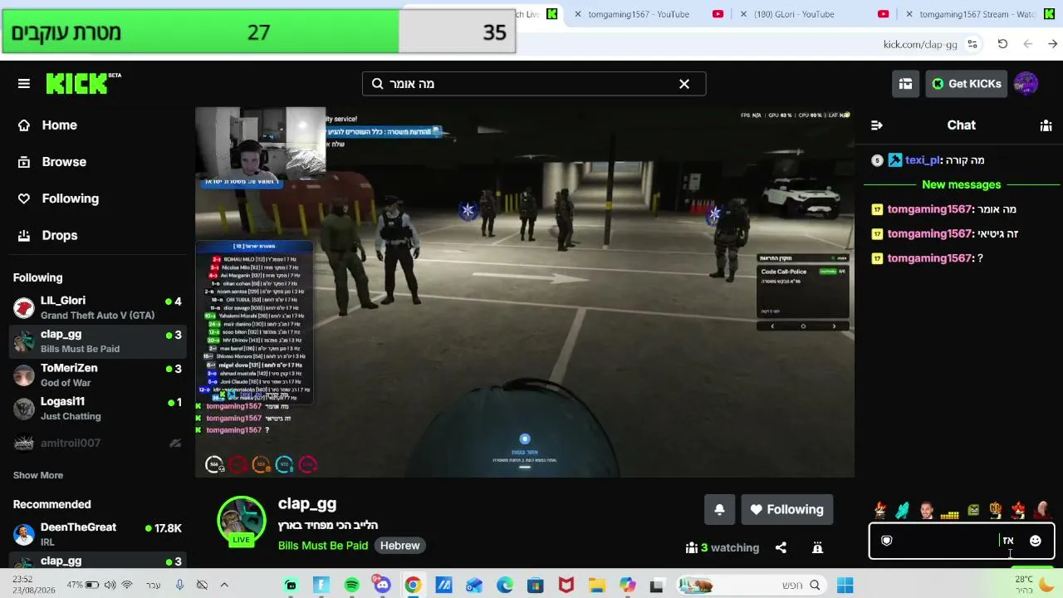Open Microsoft Edge from the taskbar
Image resolution: width=1063 pixels, height=598 pixels.
tap(505, 586)
